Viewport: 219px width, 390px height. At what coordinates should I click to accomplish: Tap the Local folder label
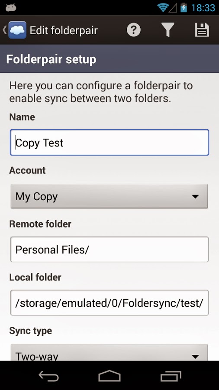tap(35, 277)
